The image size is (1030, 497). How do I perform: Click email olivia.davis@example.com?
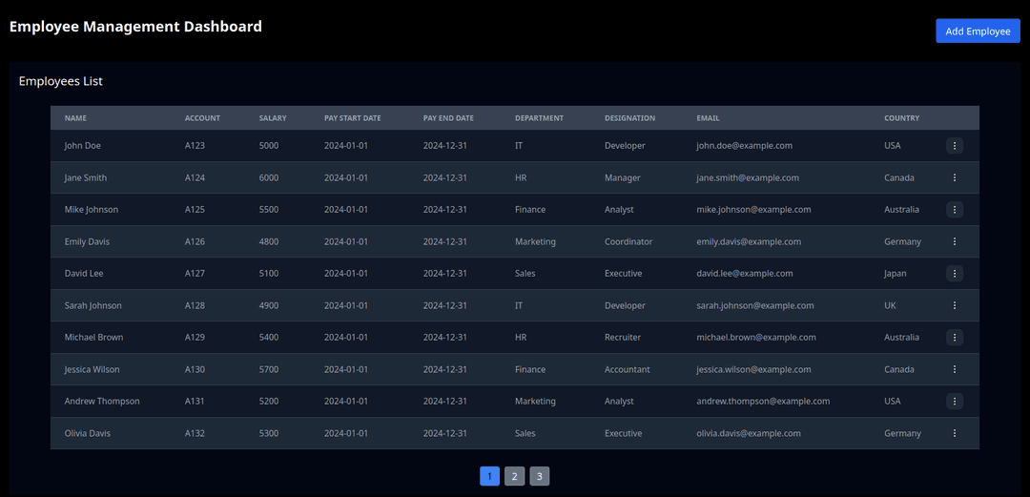pos(749,433)
